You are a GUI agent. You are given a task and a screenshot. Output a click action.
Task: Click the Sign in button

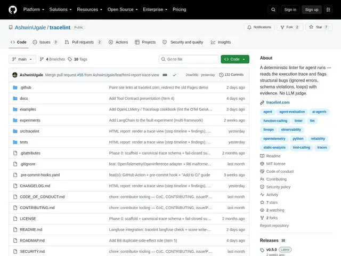click(x=290, y=10)
